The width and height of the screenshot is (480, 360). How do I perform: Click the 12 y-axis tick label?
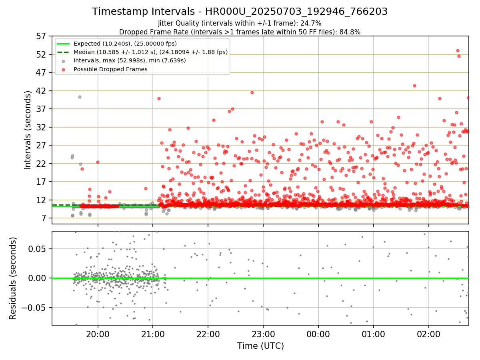click(42, 200)
